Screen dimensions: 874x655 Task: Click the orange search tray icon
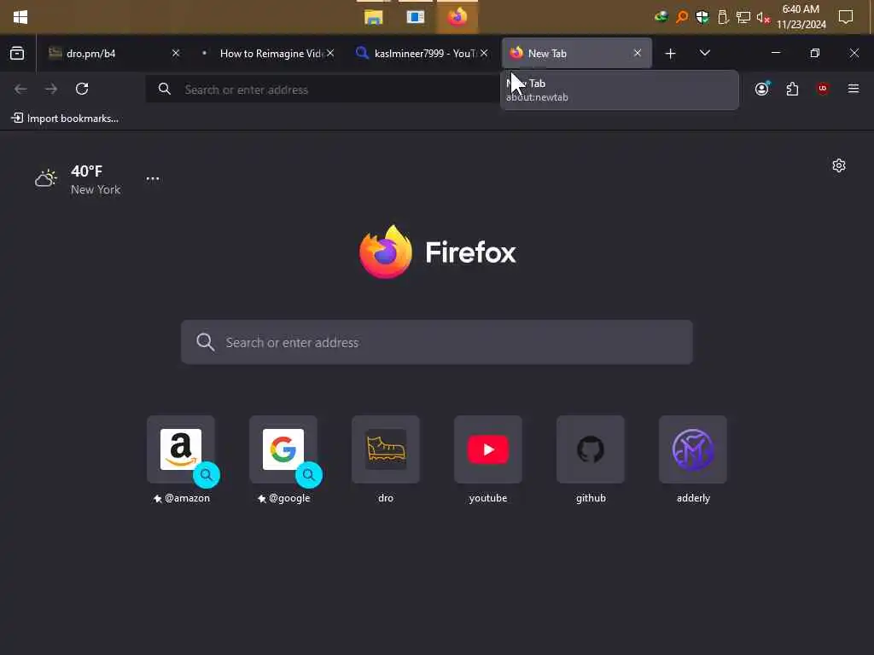click(x=682, y=17)
